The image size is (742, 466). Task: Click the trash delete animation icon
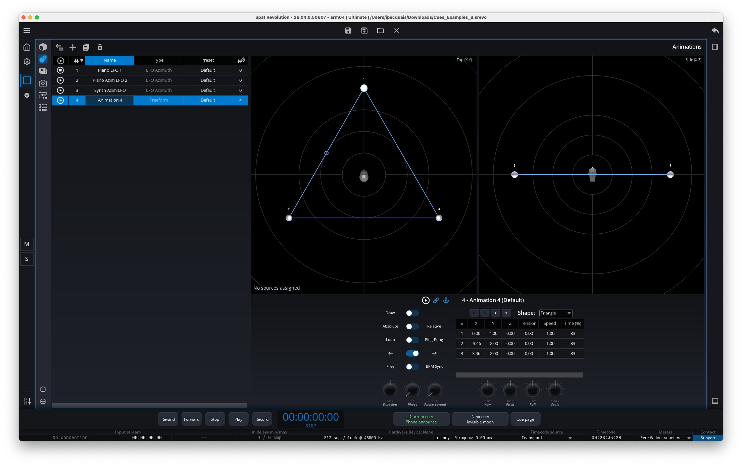[100, 47]
